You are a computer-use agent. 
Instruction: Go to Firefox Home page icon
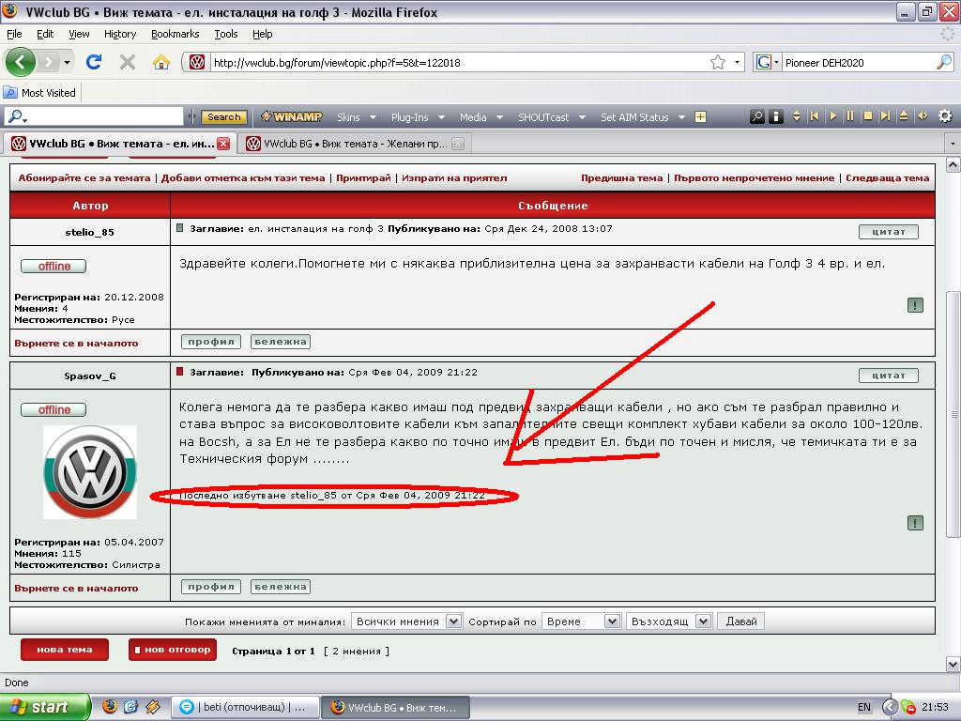[161, 62]
